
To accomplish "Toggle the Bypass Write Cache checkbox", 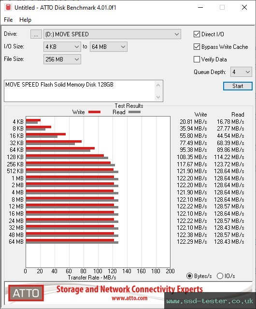I will [x=197, y=47].
